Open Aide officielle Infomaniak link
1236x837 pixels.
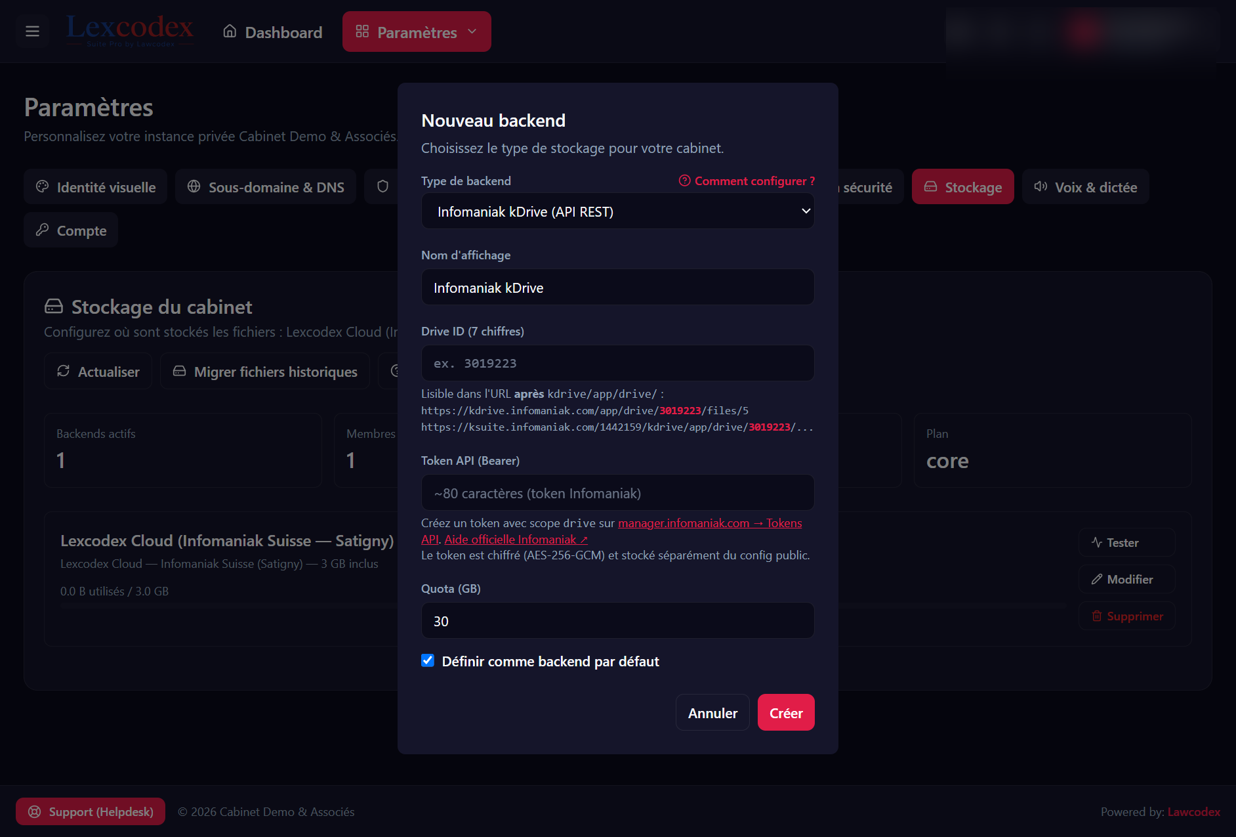[516, 540]
